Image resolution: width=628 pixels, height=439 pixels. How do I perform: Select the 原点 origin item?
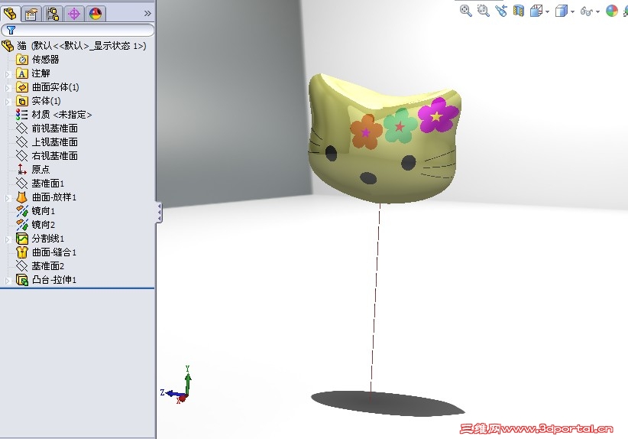click(34, 170)
